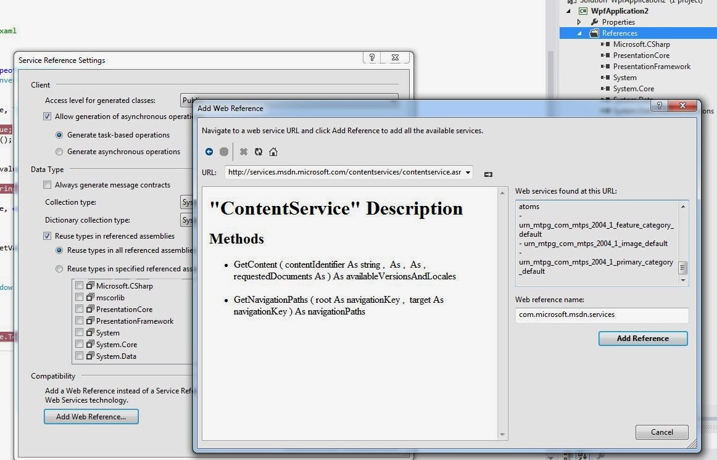Click web services list scrollbar thumb

click(x=682, y=268)
